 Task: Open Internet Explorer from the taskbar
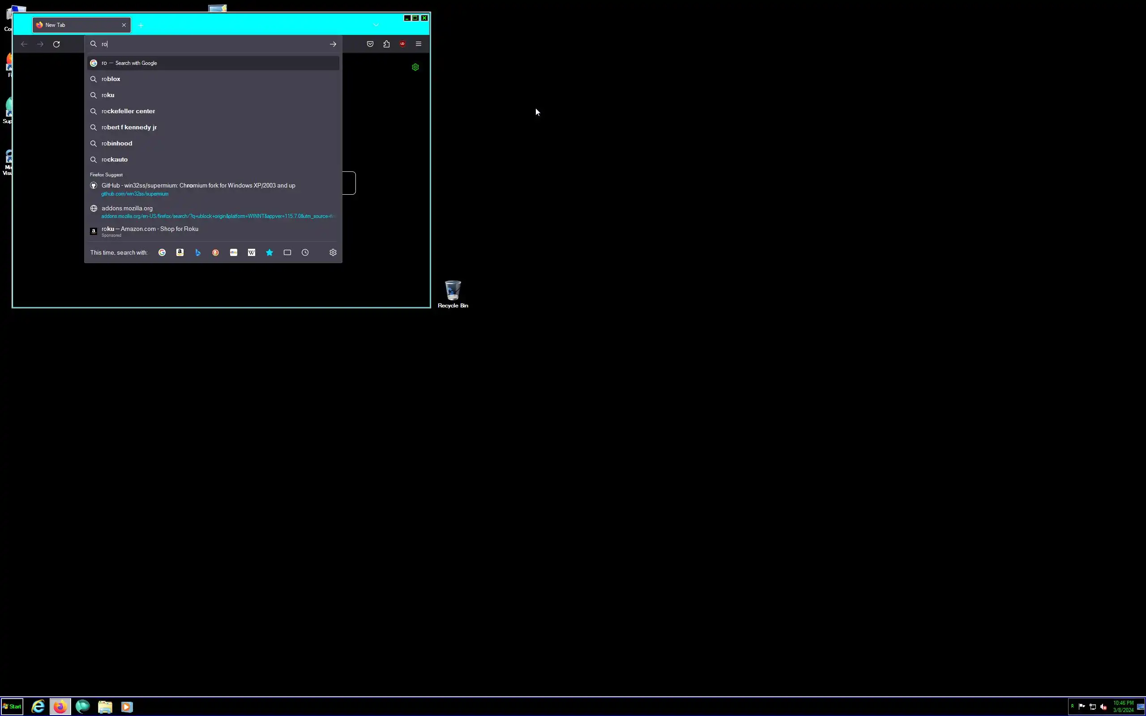click(x=38, y=707)
